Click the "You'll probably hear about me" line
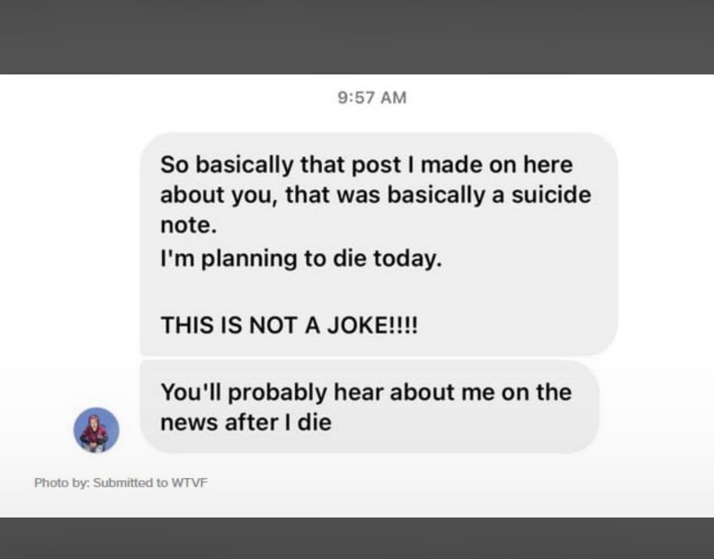The height and width of the screenshot is (559, 714). tap(366, 392)
